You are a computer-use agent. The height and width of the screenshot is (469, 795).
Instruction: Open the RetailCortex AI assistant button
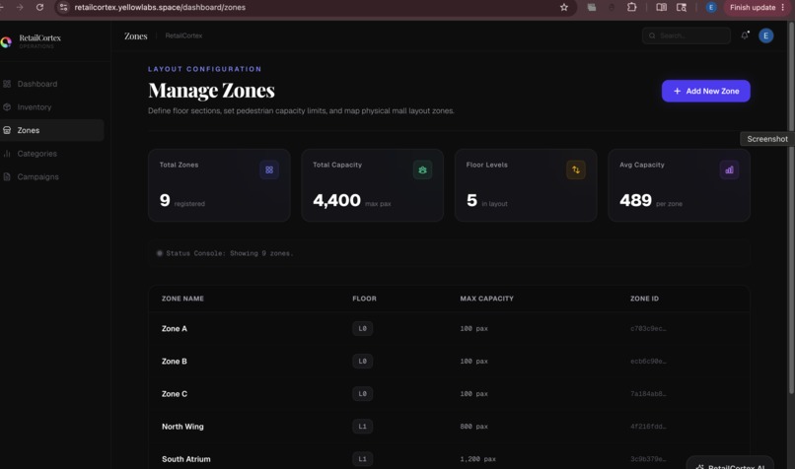click(x=730, y=463)
